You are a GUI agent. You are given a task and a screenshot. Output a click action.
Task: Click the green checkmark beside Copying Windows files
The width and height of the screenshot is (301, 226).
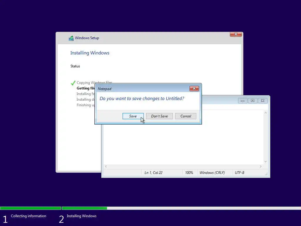[x=73, y=83]
